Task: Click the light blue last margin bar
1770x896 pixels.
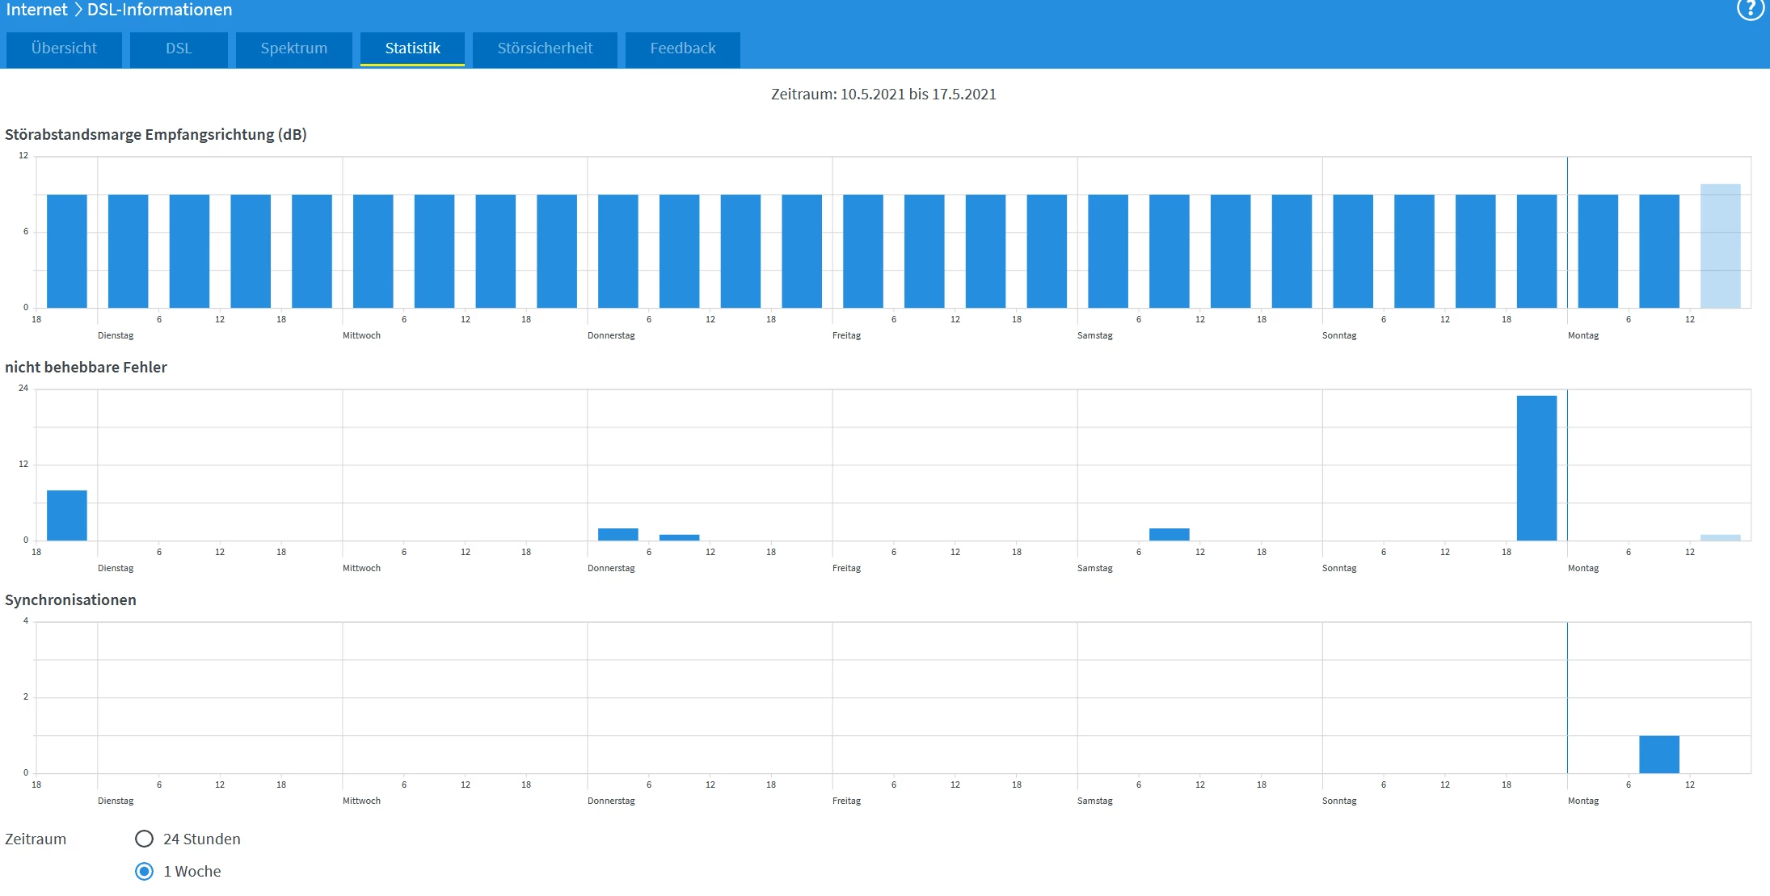Action: [x=1720, y=246]
